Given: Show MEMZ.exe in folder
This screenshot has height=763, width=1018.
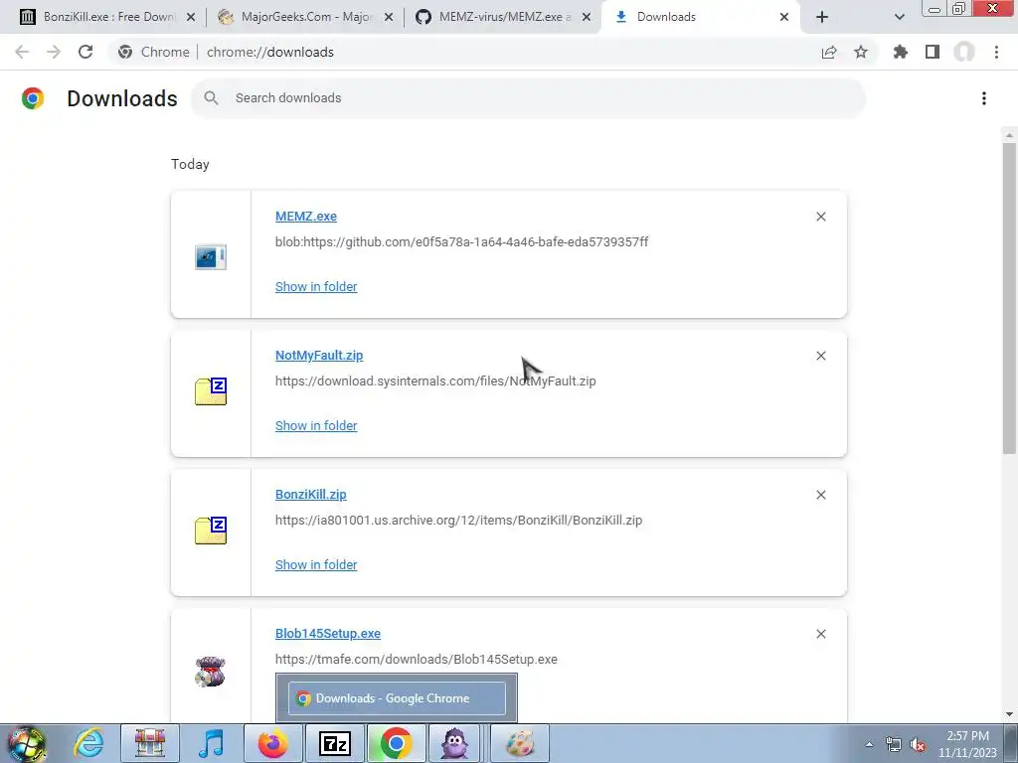Looking at the screenshot, I should tap(316, 287).
